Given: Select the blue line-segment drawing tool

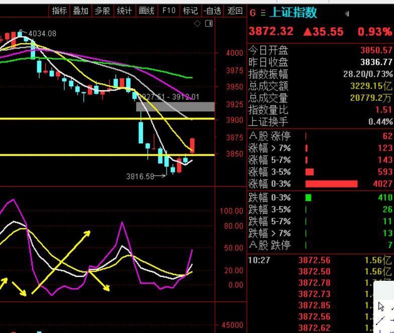Looking at the screenshot, I should coord(380,320).
